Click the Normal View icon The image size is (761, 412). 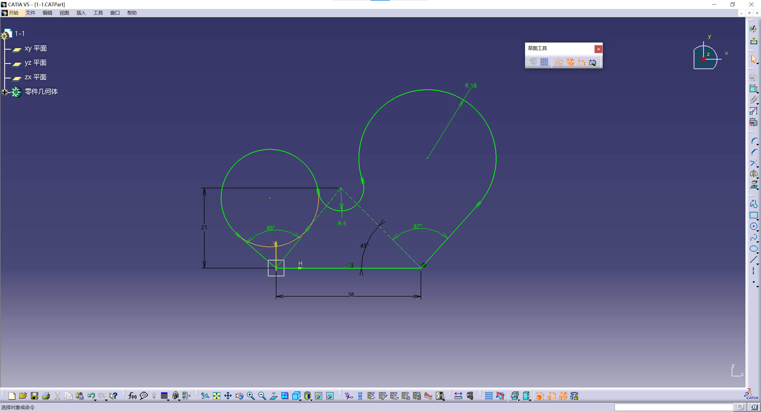(x=273, y=396)
